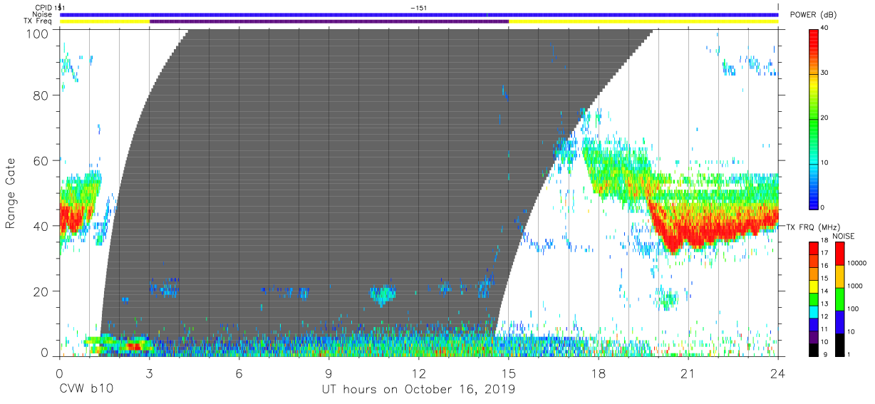The image size is (875, 404).
Task: Click the '12' tick on UT hours axis
Action: click(418, 373)
